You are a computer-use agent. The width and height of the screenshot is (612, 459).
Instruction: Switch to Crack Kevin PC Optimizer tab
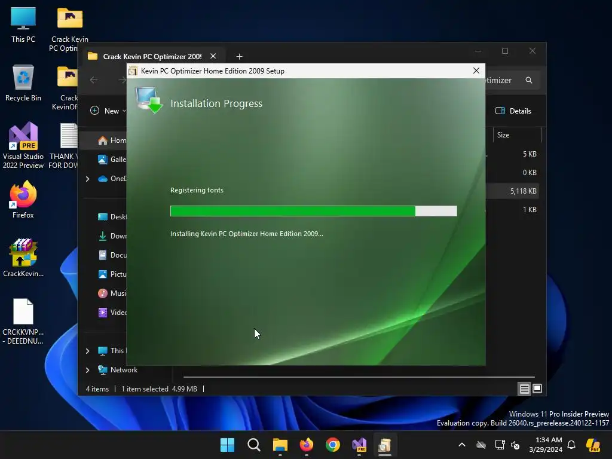point(152,57)
